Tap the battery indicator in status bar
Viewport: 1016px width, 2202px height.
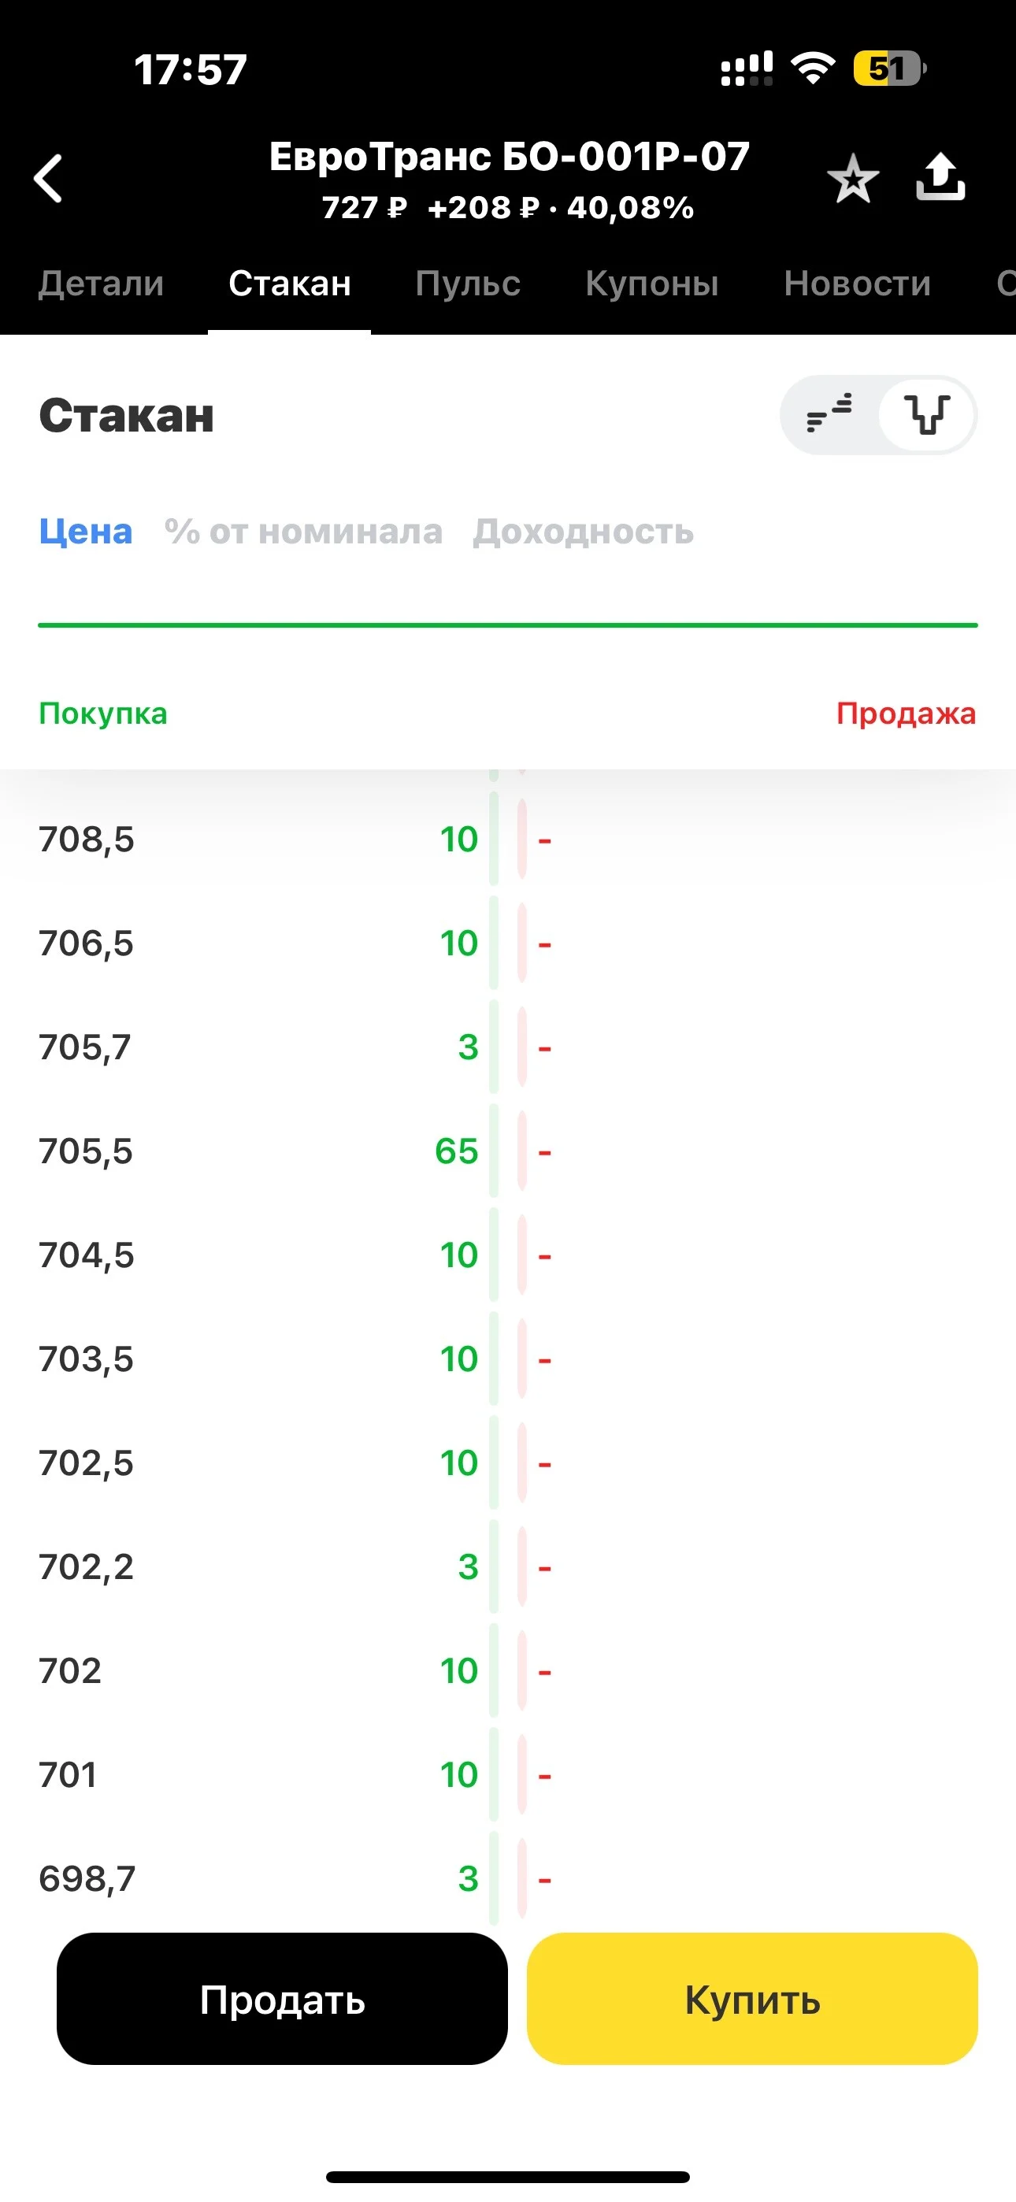[889, 69]
